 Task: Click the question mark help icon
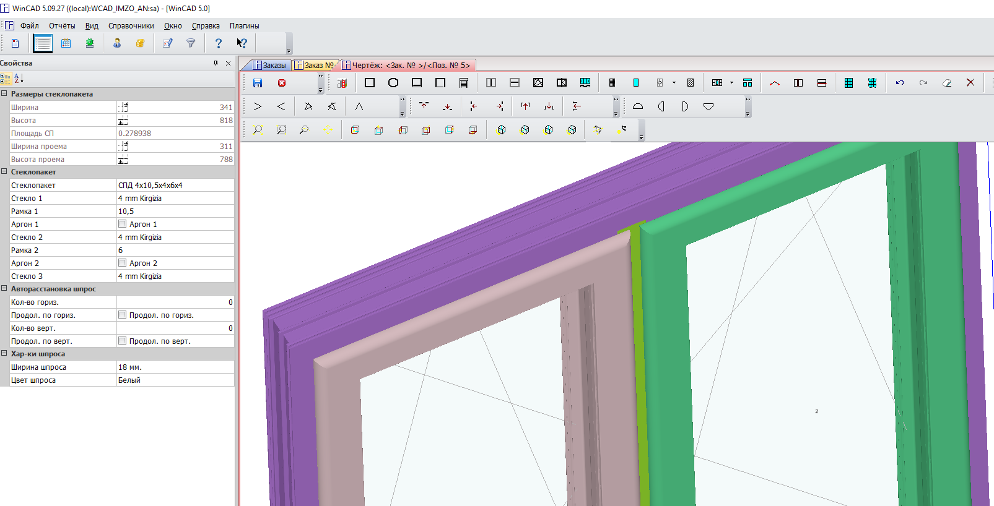pos(218,43)
